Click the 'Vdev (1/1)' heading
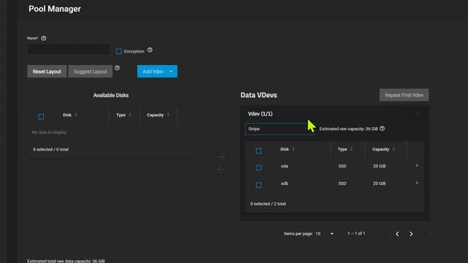This screenshot has height=263, width=468. coord(260,114)
